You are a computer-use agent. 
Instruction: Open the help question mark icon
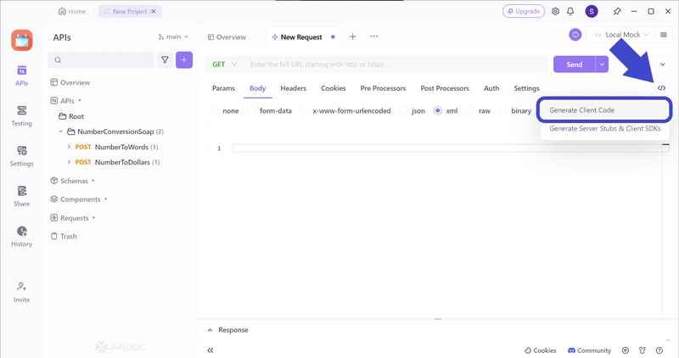(659, 350)
